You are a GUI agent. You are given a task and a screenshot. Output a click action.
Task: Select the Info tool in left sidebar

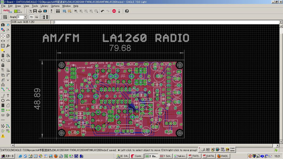click(x=3, y=25)
